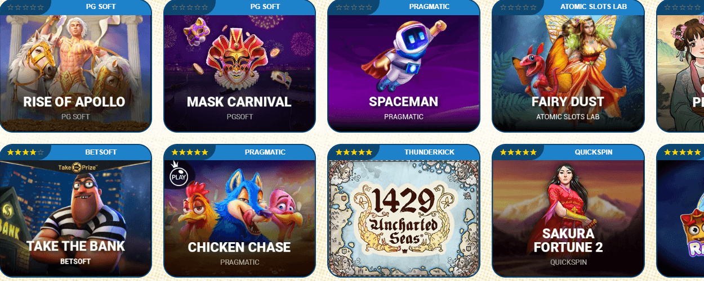The width and height of the screenshot is (704, 281).
Task: Click the star rating on Chicken Chase card
Action: [x=190, y=152]
